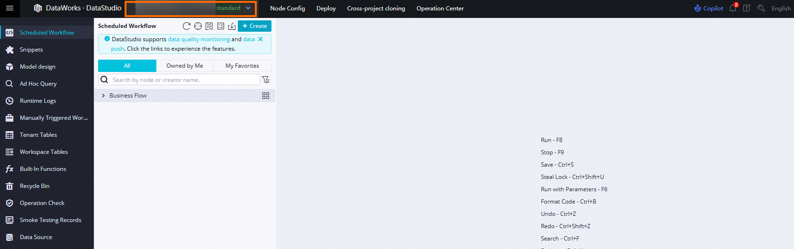Open Workspace Tables in sidebar
This screenshot has width=794, height=249.
point(47,152)
